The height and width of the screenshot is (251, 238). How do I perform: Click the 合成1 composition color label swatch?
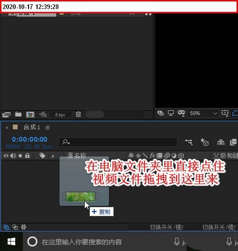tap(15, 127)
